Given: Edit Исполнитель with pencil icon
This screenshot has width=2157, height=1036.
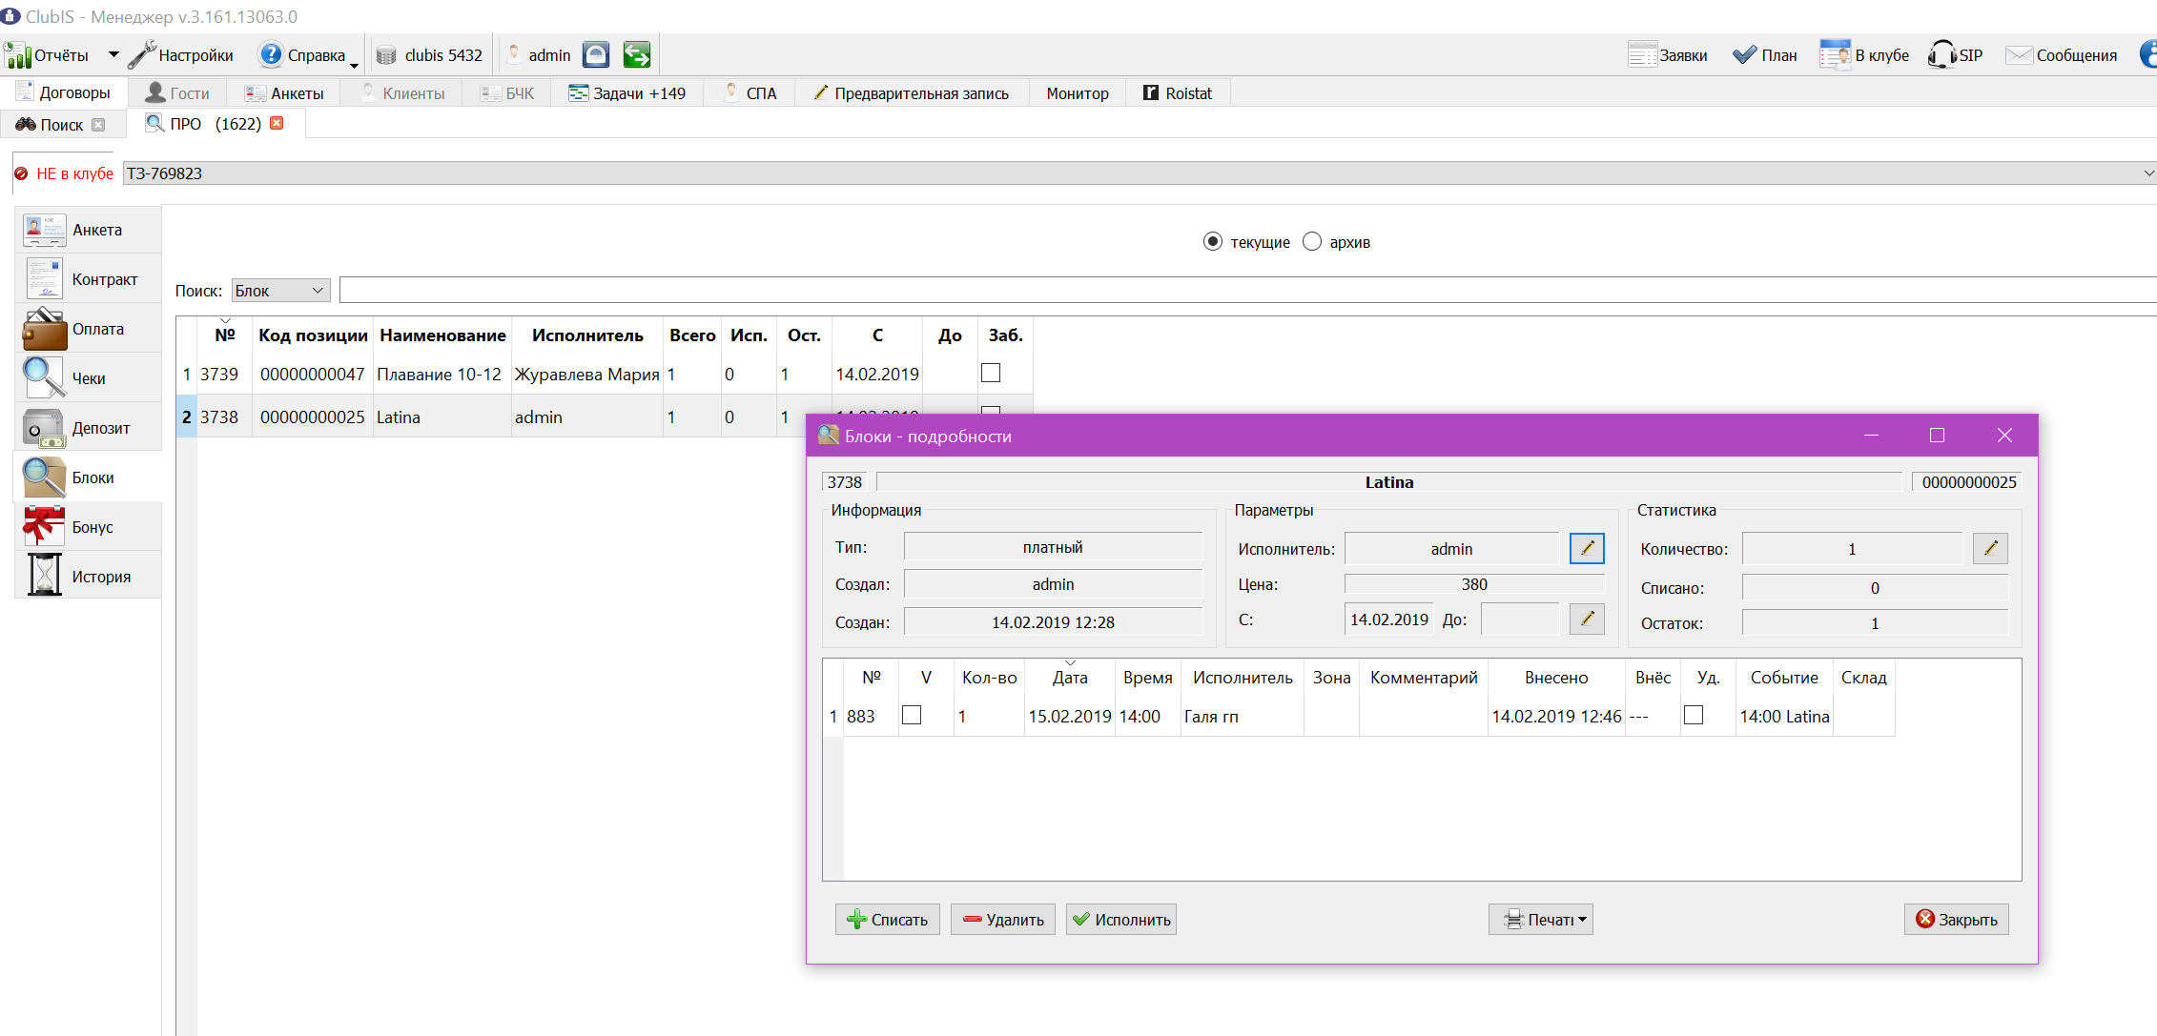Looking at the screenshot, I should (x=1587, y=548).
